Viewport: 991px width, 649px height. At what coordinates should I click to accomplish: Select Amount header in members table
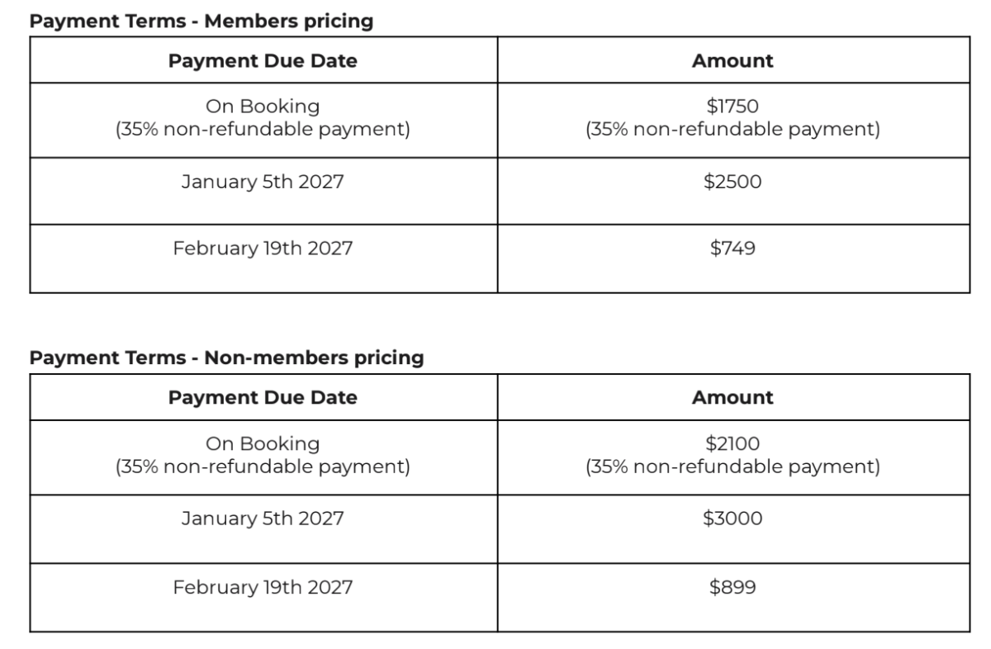pyautogui.click(x=733, y=60)
